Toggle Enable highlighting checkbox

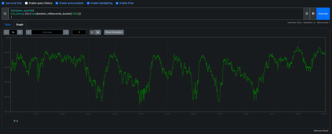pyautogui.click(x=88, y=3)
